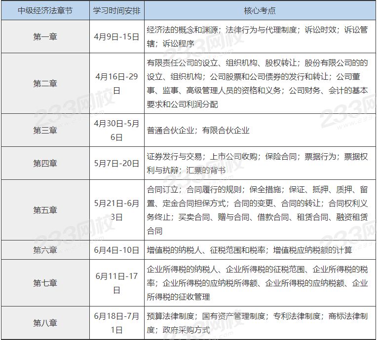
Task: Click the 核心考点 column header
Action: tap(260, 10)
